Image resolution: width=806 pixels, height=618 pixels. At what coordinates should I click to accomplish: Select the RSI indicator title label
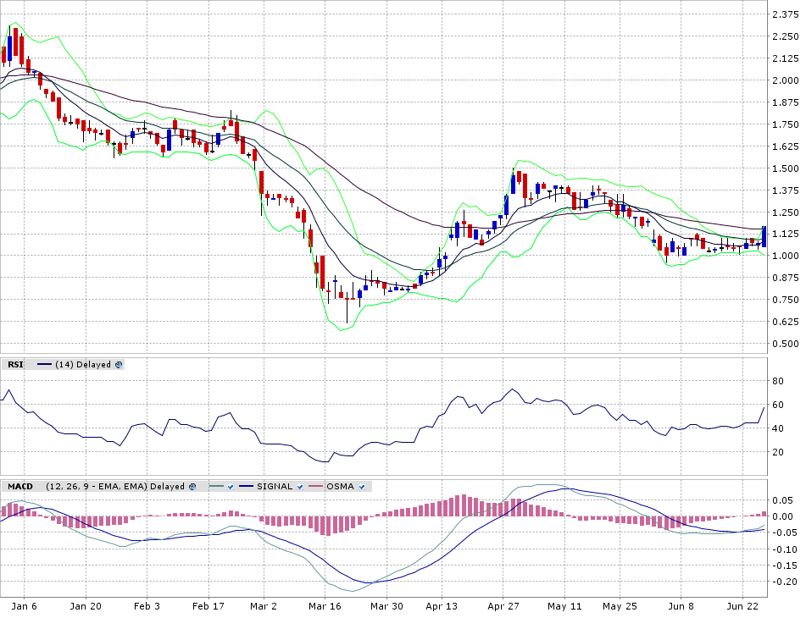click(15, 365)
